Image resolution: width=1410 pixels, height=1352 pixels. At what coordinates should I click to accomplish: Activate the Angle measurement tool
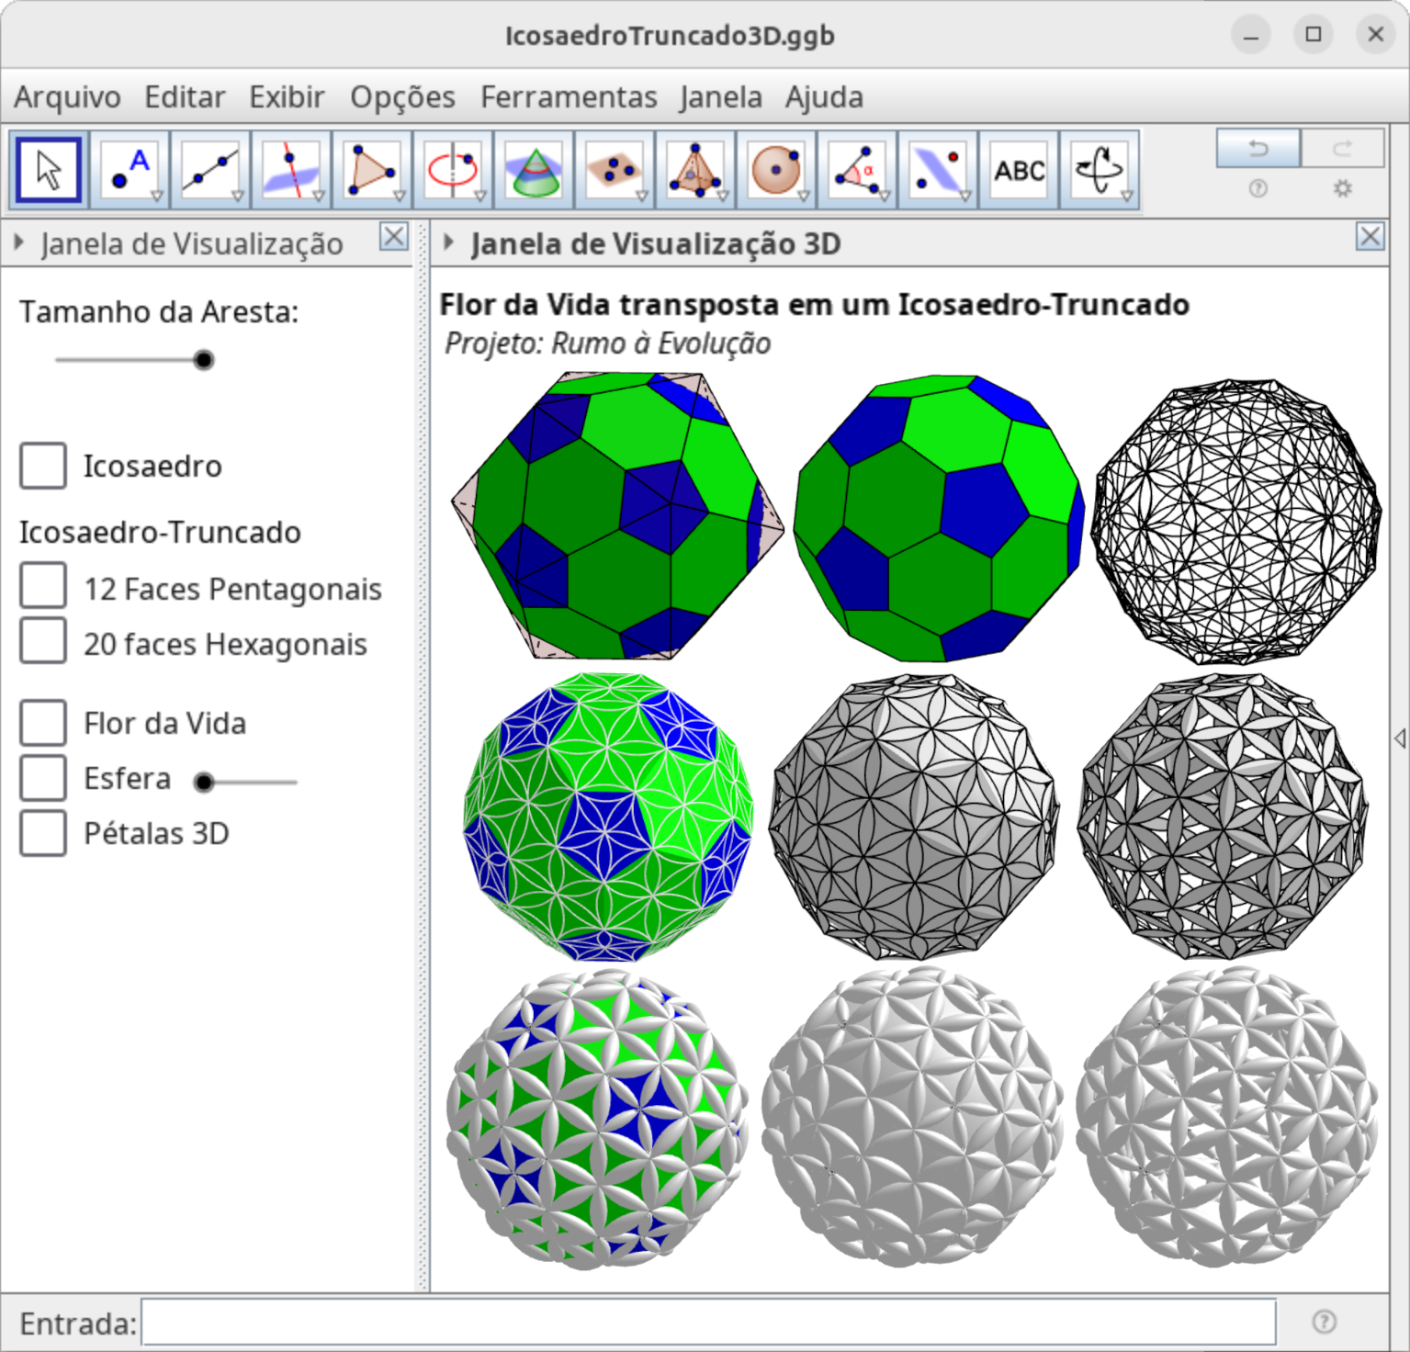(856, 170)
